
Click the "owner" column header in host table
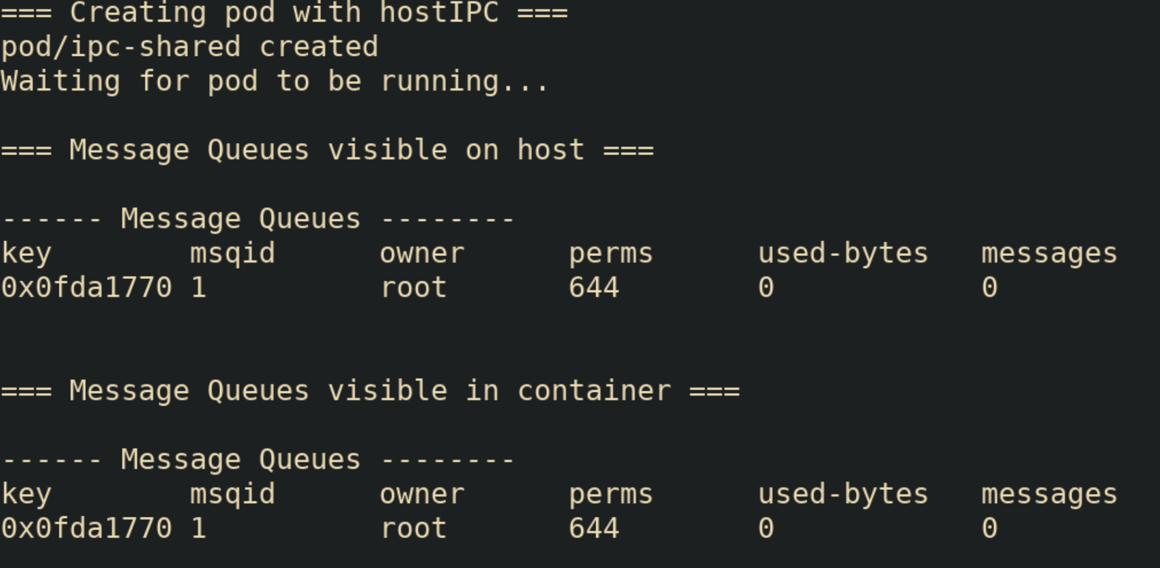(422, 253)
